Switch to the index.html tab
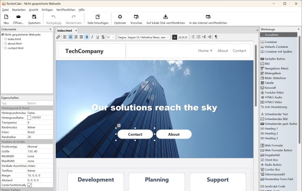The height and width of the screenshot is (191, 302). point(65,30)
